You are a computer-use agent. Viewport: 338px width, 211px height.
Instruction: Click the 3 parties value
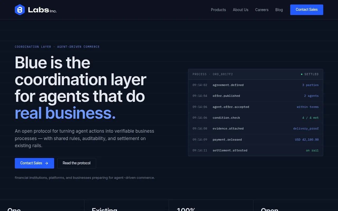tap(311, 85)
